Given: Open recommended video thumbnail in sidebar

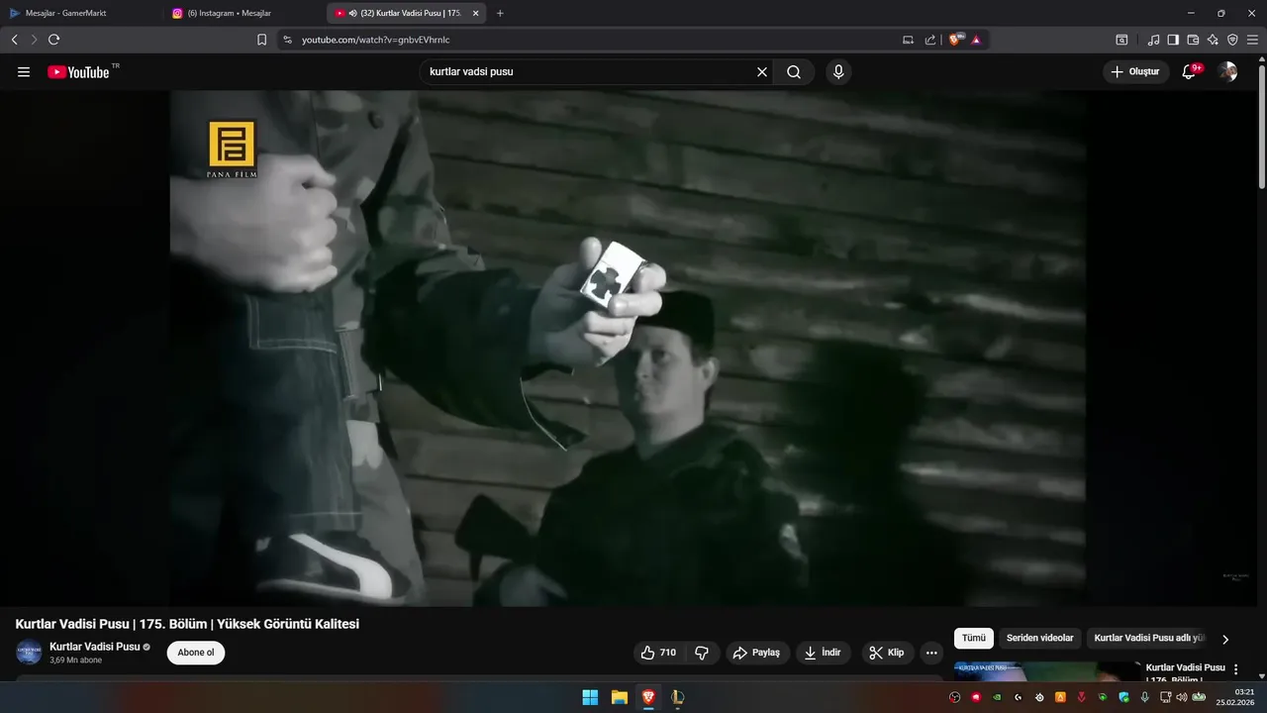Looking at the screenshot, I should pos(1047,671).
